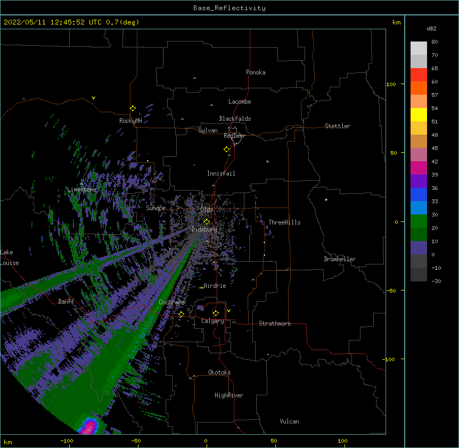Select the white plus marker north of Drumheller
Screen dimensions: 459x448
(x=326, y=200)
